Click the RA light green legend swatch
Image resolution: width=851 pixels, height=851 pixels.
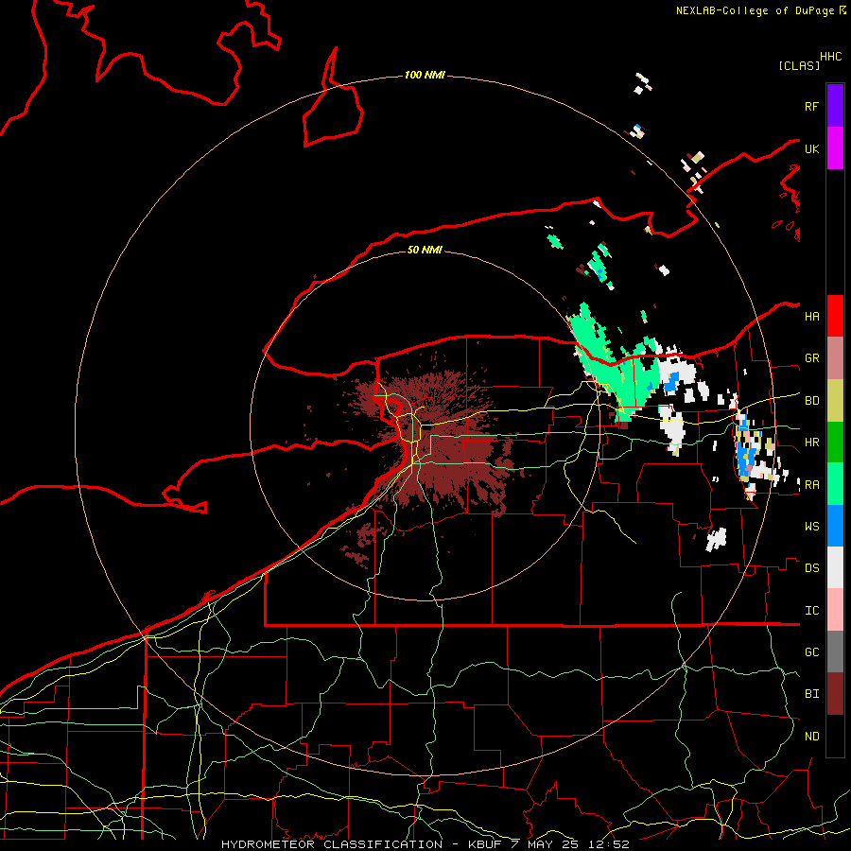[835, 484]
